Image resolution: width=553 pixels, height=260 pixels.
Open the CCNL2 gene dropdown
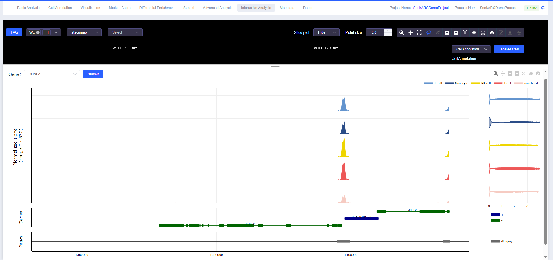[52, 74]
